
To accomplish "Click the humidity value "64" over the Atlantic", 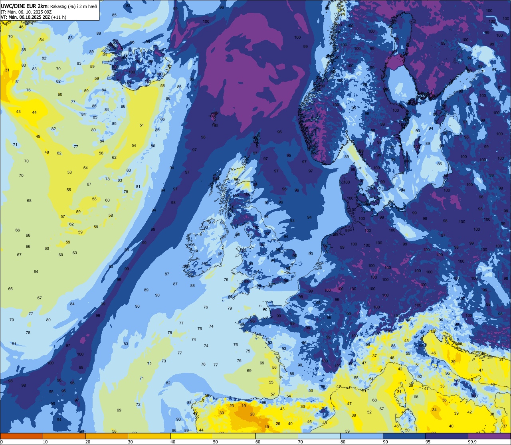I will (36, 272).
